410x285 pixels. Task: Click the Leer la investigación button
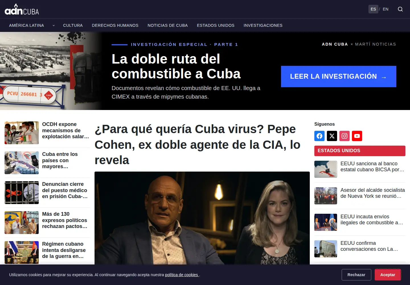(339, 76)
